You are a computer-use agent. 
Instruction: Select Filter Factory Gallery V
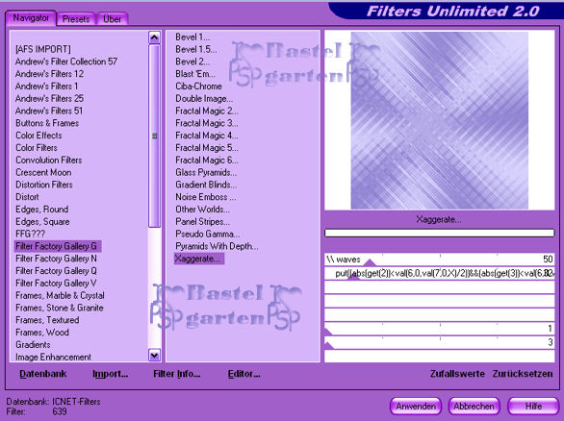(56, 283)
